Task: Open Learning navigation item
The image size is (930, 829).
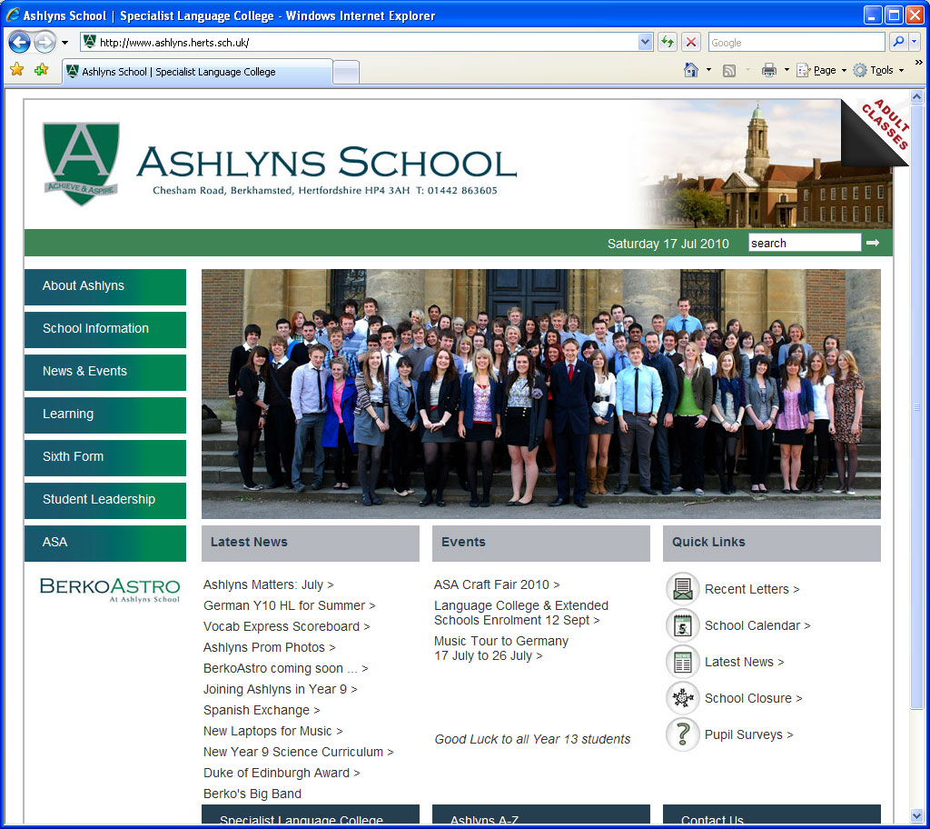Action: click(x=105, y=414)
